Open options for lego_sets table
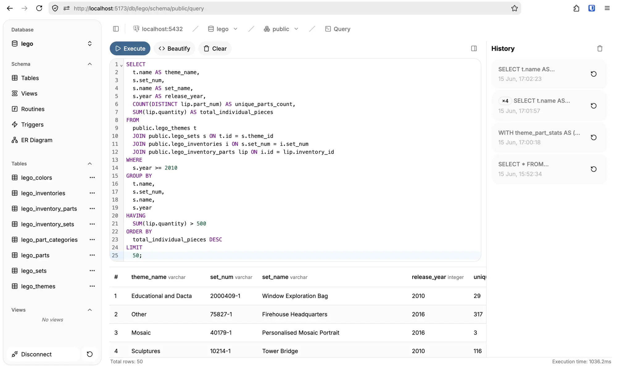Viewport: 617px width, 368px height. point(92,271)
